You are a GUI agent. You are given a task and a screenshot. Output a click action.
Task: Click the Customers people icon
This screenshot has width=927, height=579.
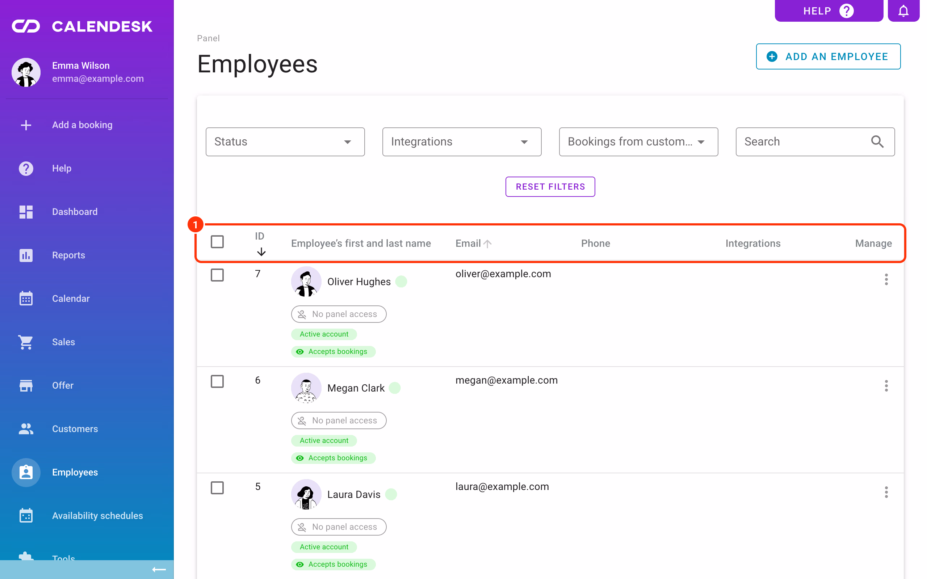coord(26,429)
